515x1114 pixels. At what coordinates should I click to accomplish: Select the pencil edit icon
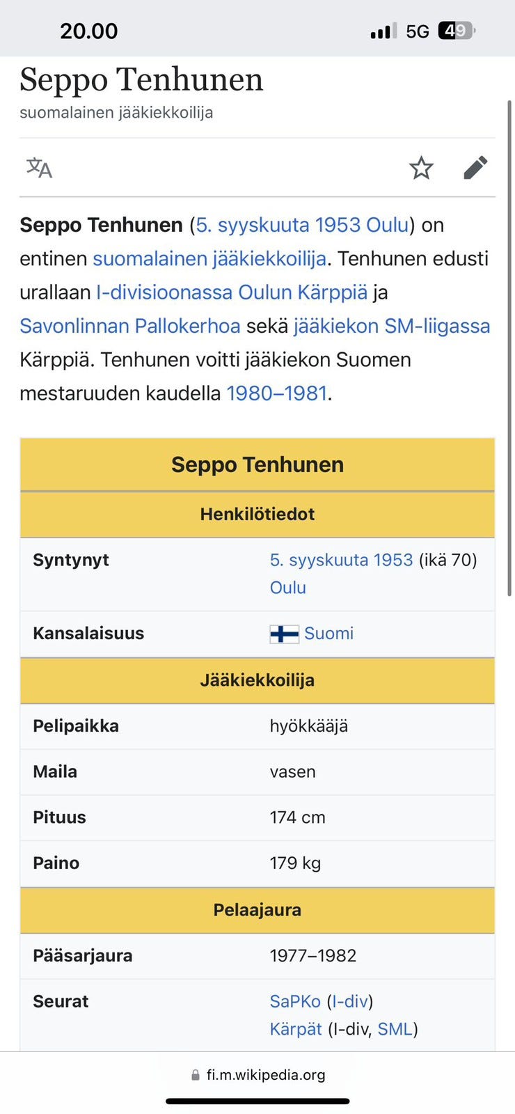pyautogui.click(x=476, y=168)
